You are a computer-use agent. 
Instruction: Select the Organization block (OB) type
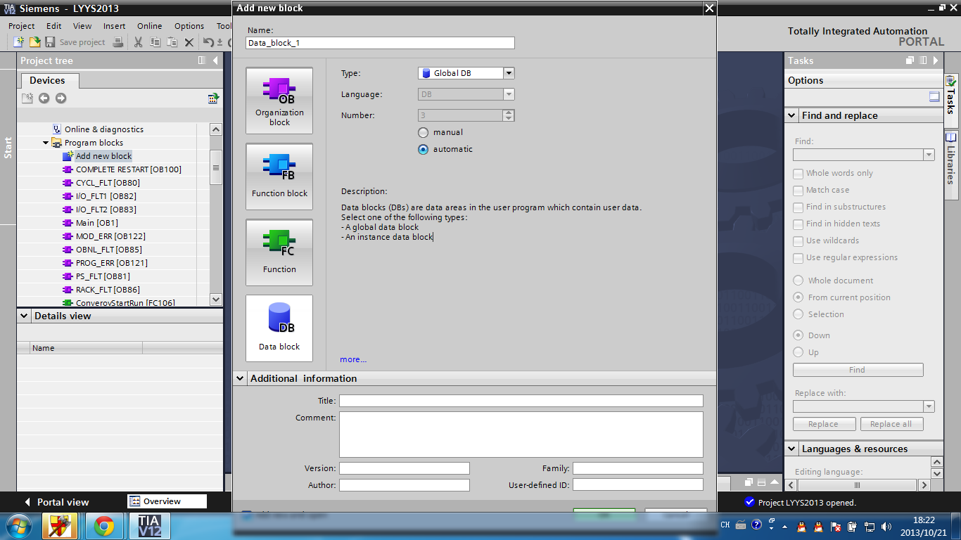[x=279, y=101]
